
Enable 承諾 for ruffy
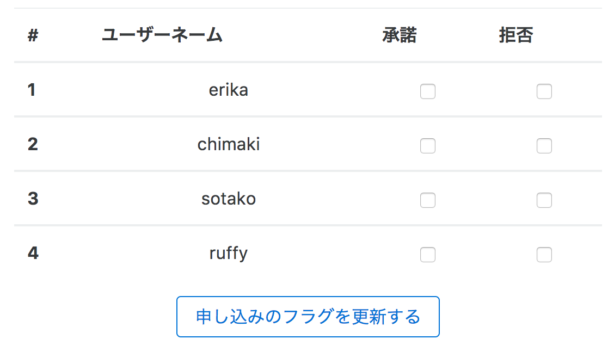click(x=428, y=254)
